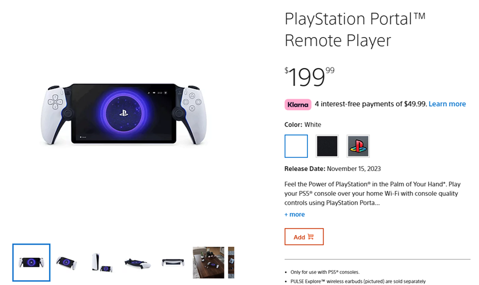Viewport: 479px width, 285px height.
Task: Choose the PlayStation logo color edition swatch
Action: click(x=358, y=146)
